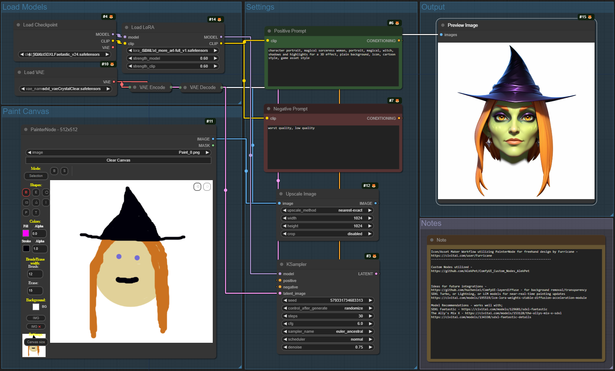The image size is (615, 371).
Task: Select the Erase tool (E button)
Action: pyautogui.click(x=36, y=192)
